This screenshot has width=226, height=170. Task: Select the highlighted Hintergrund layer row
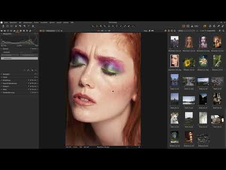click(19, 59)
